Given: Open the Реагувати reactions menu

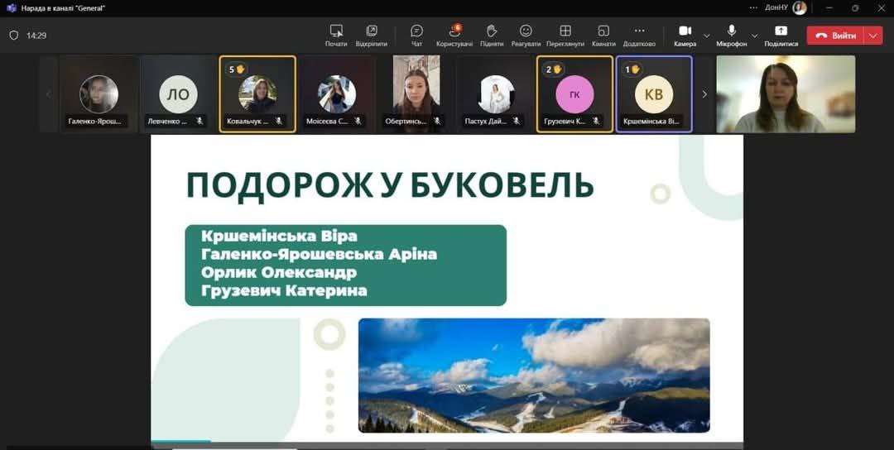Looking at the screenshot, I should (526, 36).
